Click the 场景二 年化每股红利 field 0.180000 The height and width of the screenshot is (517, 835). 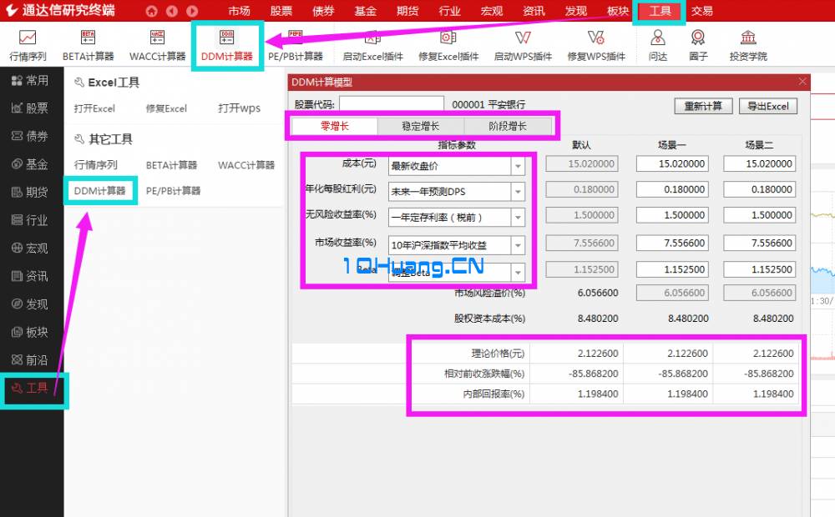tap(759, 189)
